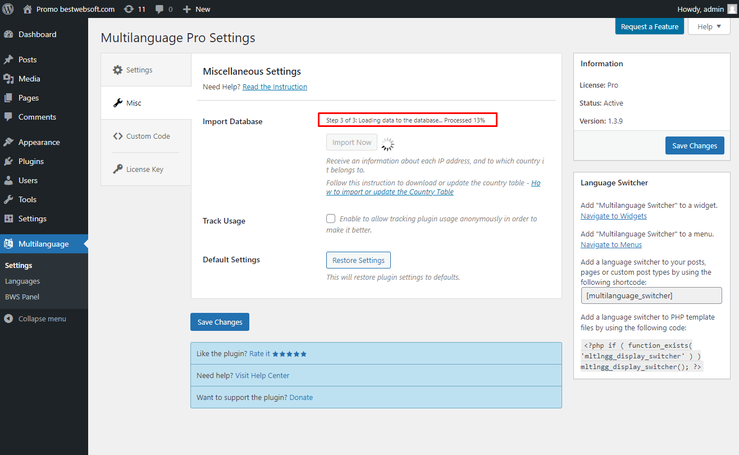The width and height of the screenshot is (739, 455).
Task: Open the Settings tab in plugin panel
Action: (x=146, y=70)
